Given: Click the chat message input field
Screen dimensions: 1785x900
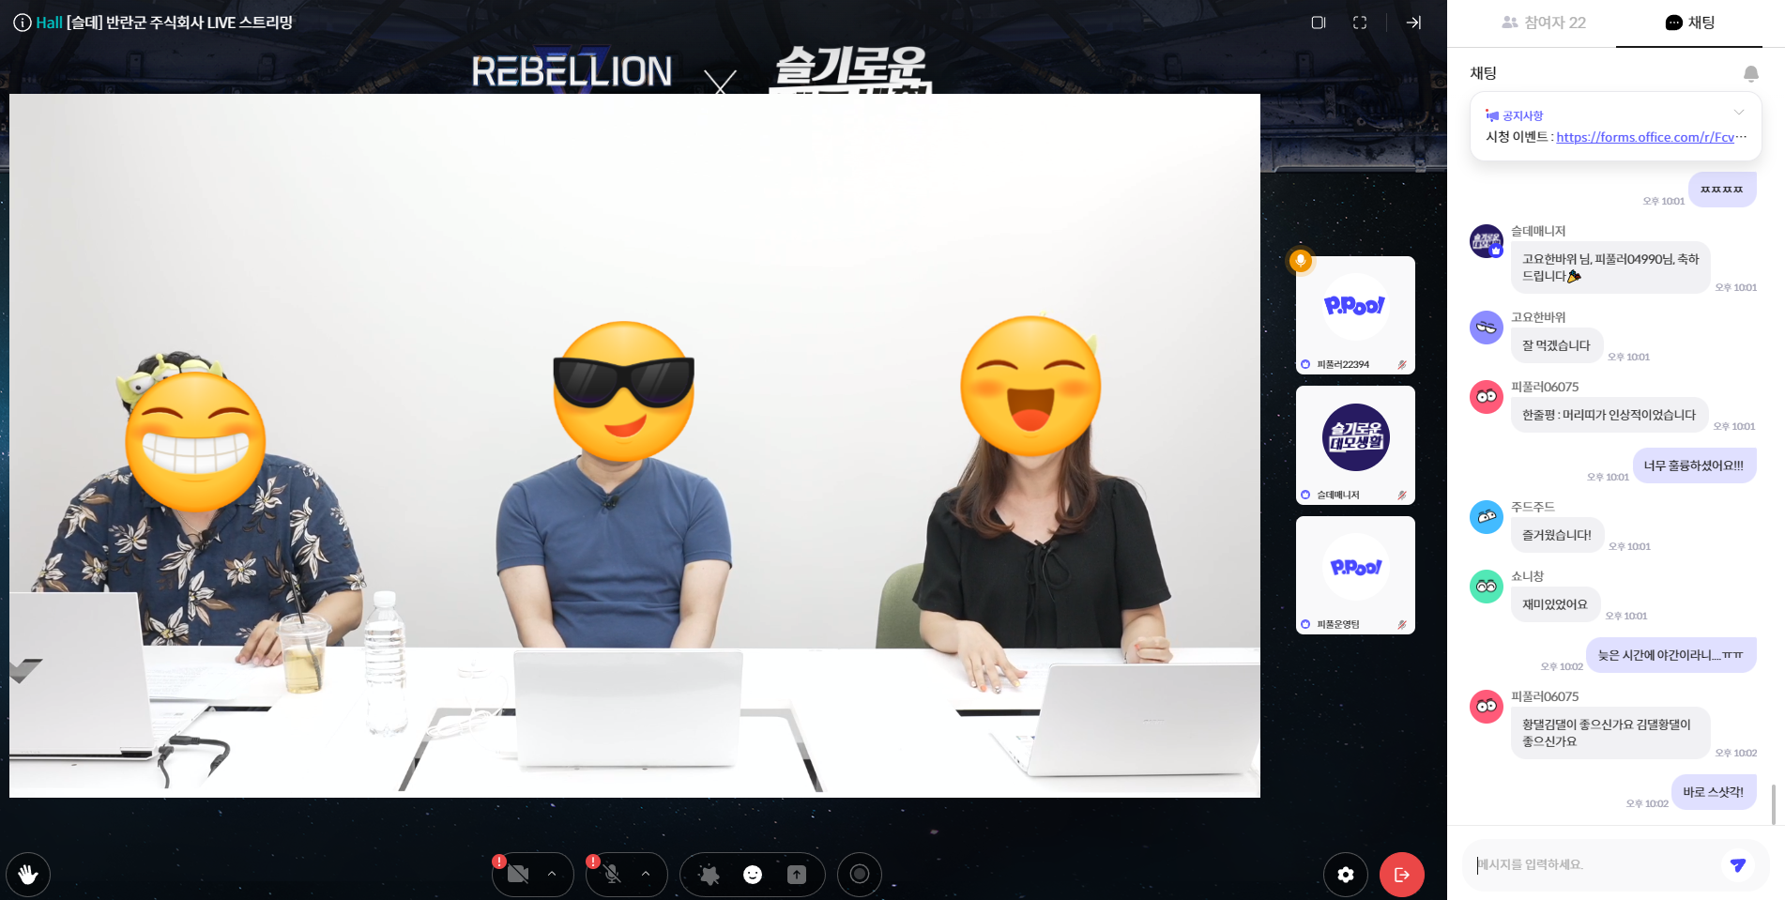Looking at the screenshot, I should click(x=1595, y=864).
